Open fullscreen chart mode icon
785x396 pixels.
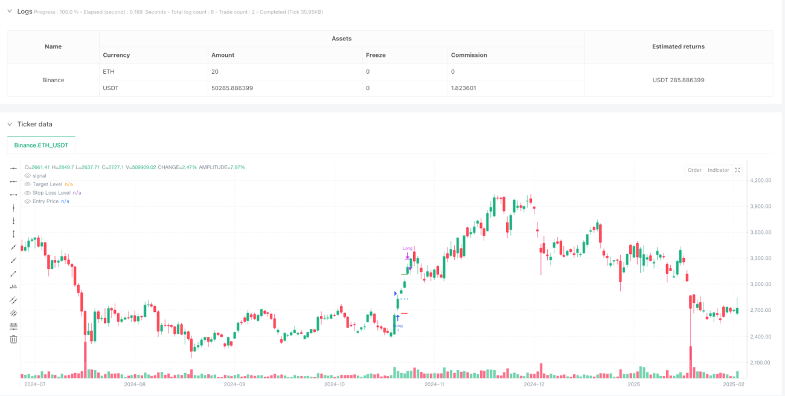(737, 170)
